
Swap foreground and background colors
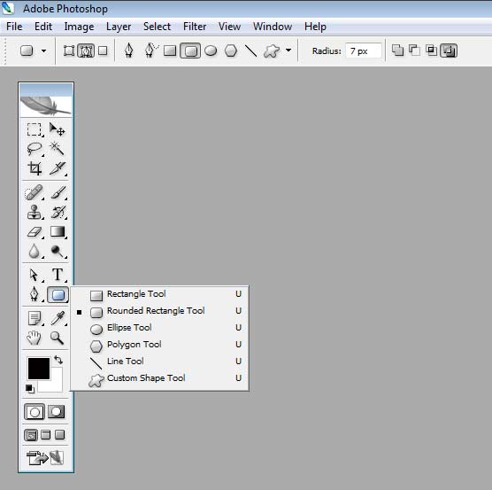pyautogui.click(x=58, y=360)
